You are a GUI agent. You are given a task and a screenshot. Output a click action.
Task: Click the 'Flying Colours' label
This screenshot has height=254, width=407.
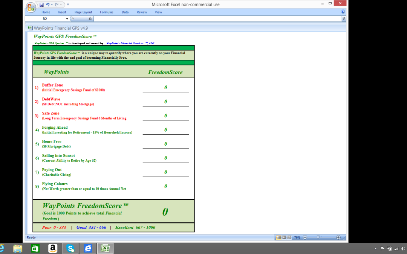pyautogui.click(x=55, y=184)
